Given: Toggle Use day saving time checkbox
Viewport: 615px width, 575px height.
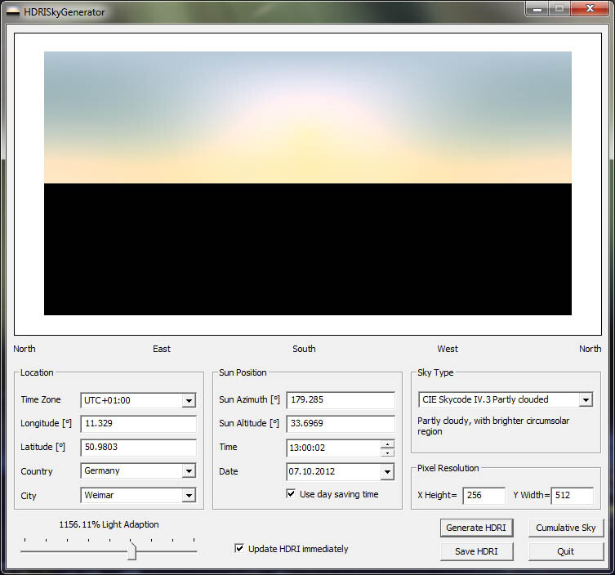Looking at the screenshot, I should (x=291, y=493).
